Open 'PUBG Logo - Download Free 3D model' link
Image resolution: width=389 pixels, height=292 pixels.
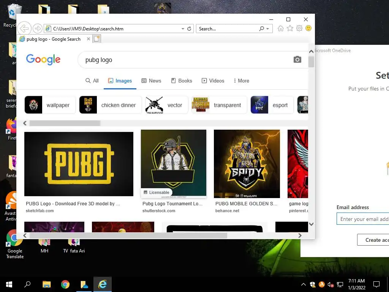click(73, 204)
